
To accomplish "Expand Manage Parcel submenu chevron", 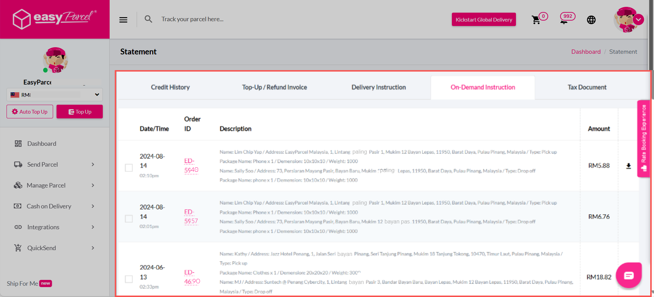I will point(93,185).
